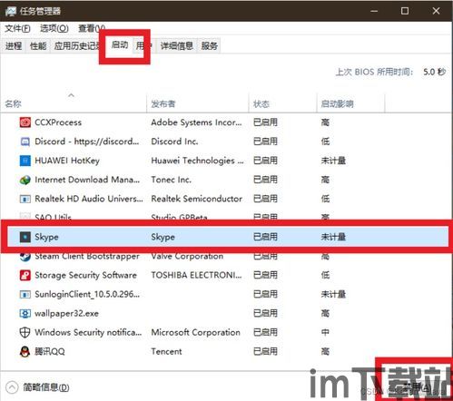Select the Steam Client Bootstrapper entry name
Screen dimensions: 453x401
pos(87,256)
